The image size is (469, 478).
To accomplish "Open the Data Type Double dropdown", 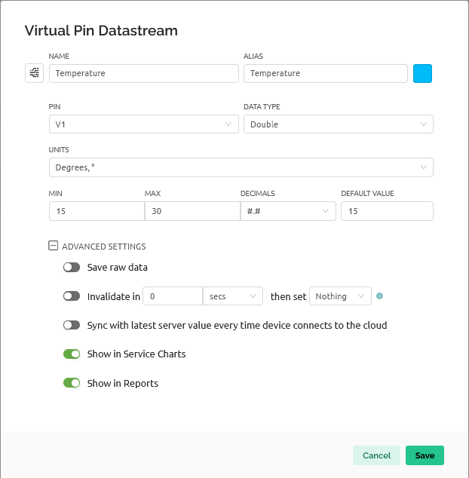I will coord(339,124).
